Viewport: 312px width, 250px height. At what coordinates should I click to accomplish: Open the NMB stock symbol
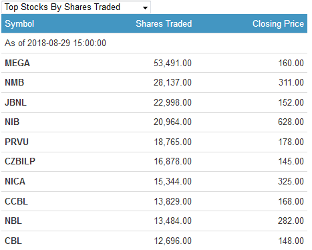(15, 82)
